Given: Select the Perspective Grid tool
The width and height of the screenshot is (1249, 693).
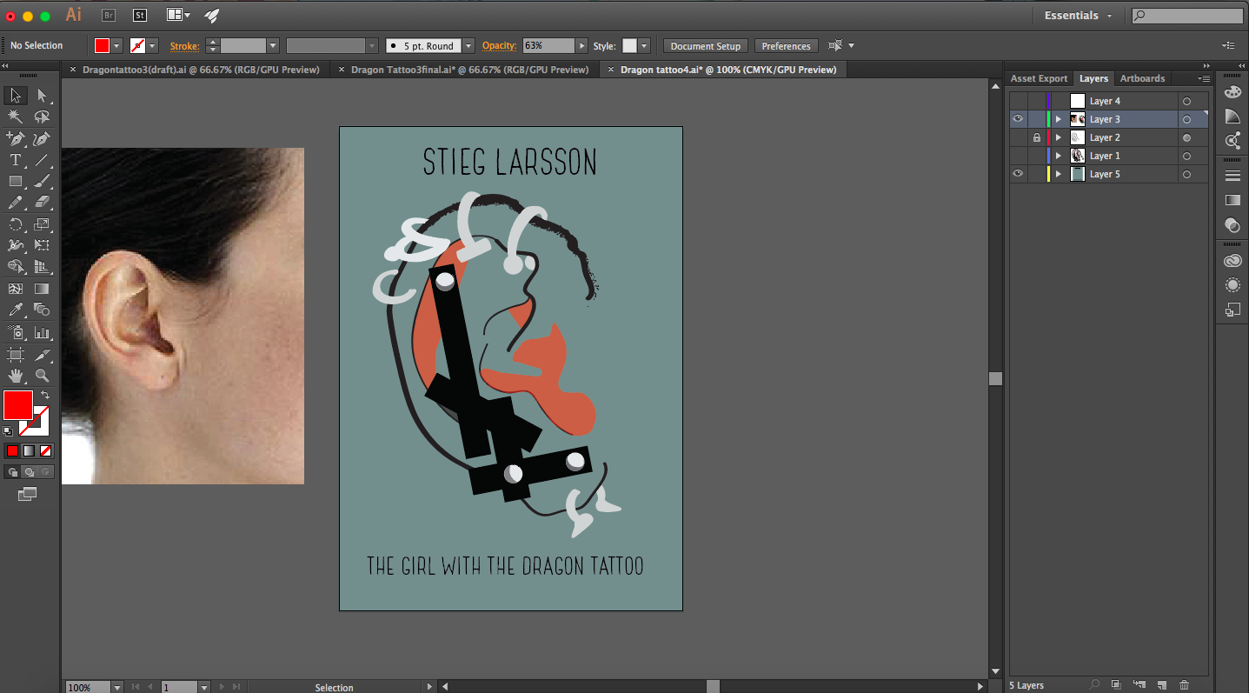Looking at the screenshot, I should click(42, 267).
